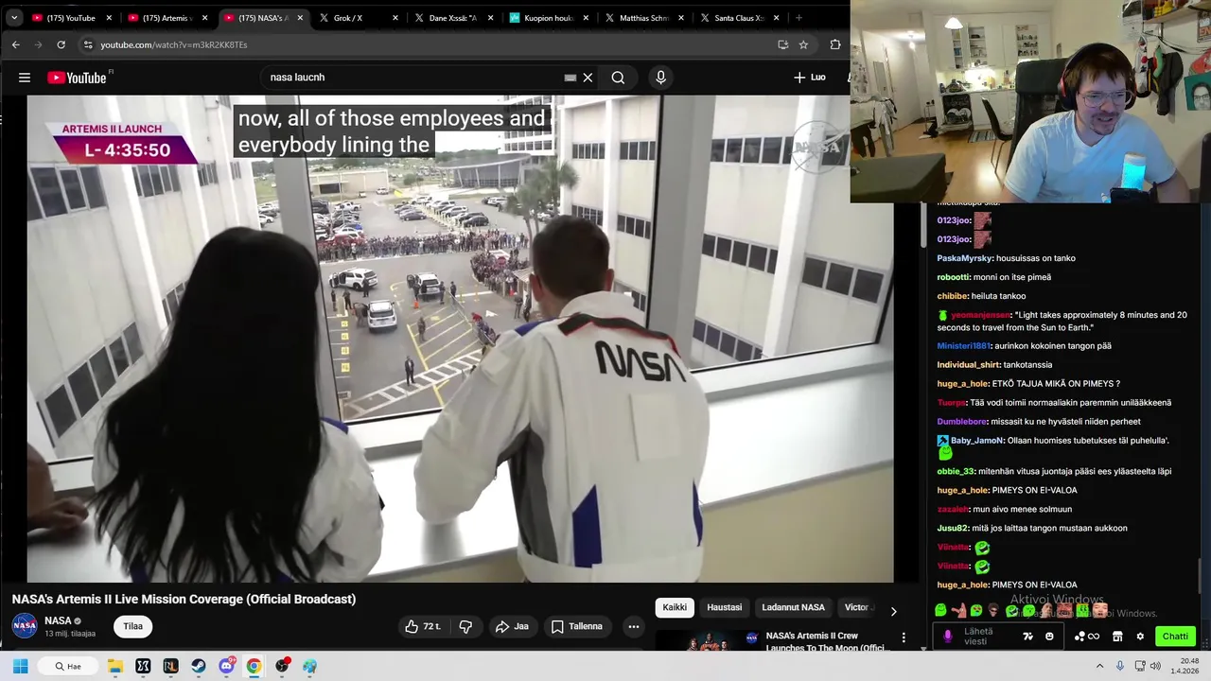Click the Luo create button
This screenshot has height=681, width=1211.
point(810,78)
